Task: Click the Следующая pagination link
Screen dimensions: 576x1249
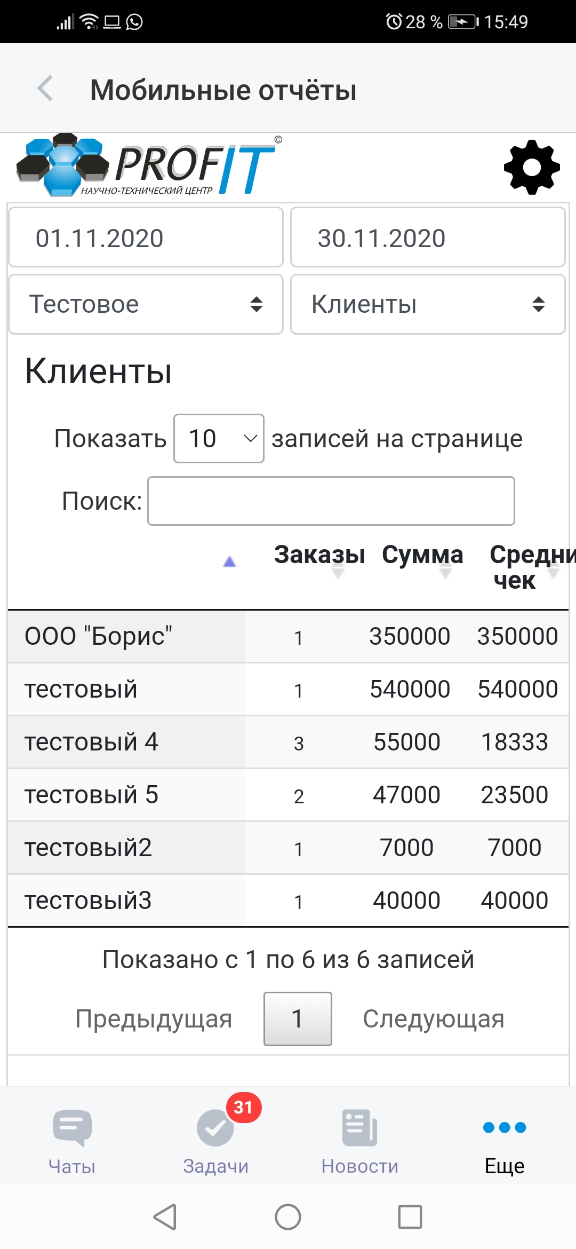Action: coord(434,1018)
